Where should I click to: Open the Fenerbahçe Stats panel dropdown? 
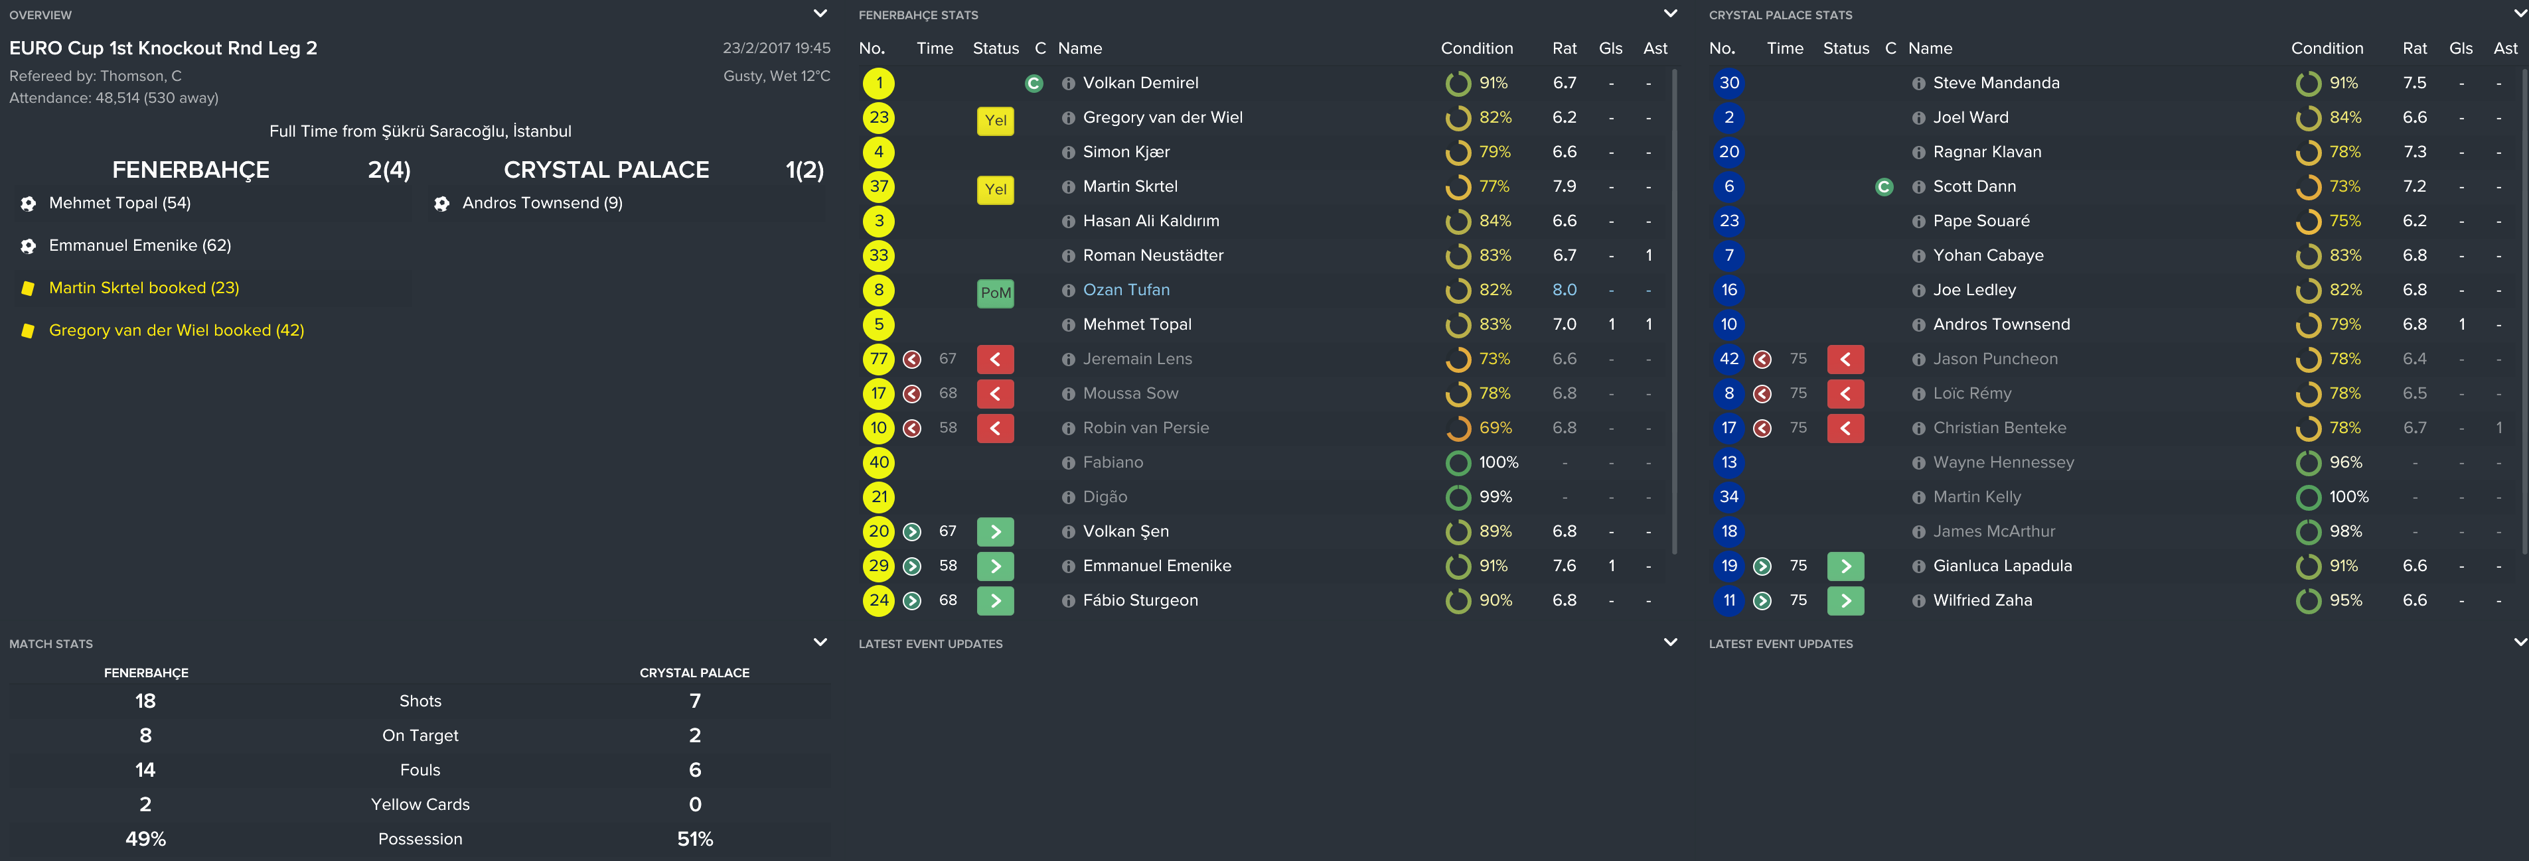1670,14
